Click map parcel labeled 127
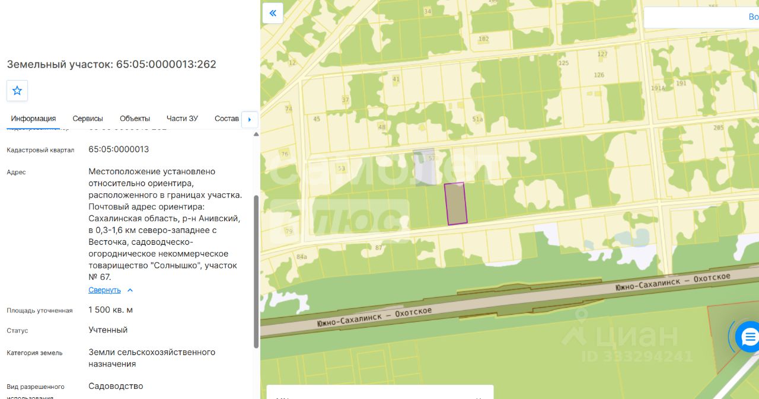Image resolution: width=759 pixels, height=399 pixels. [602, 54]
